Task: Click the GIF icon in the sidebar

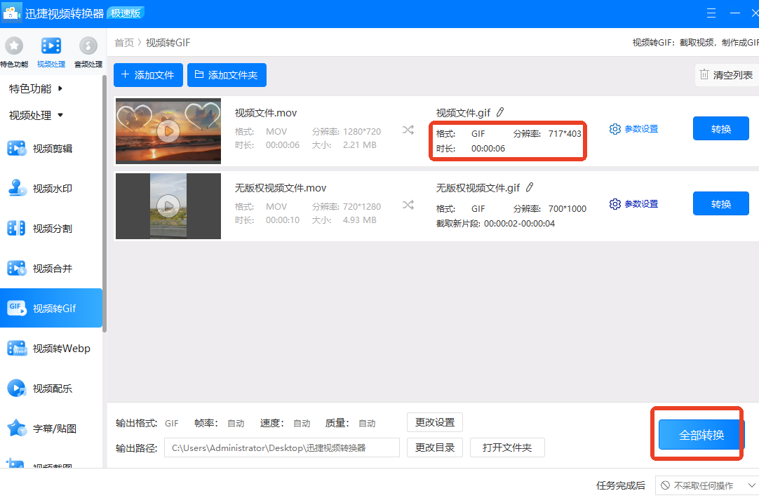Action: [16, 308]
